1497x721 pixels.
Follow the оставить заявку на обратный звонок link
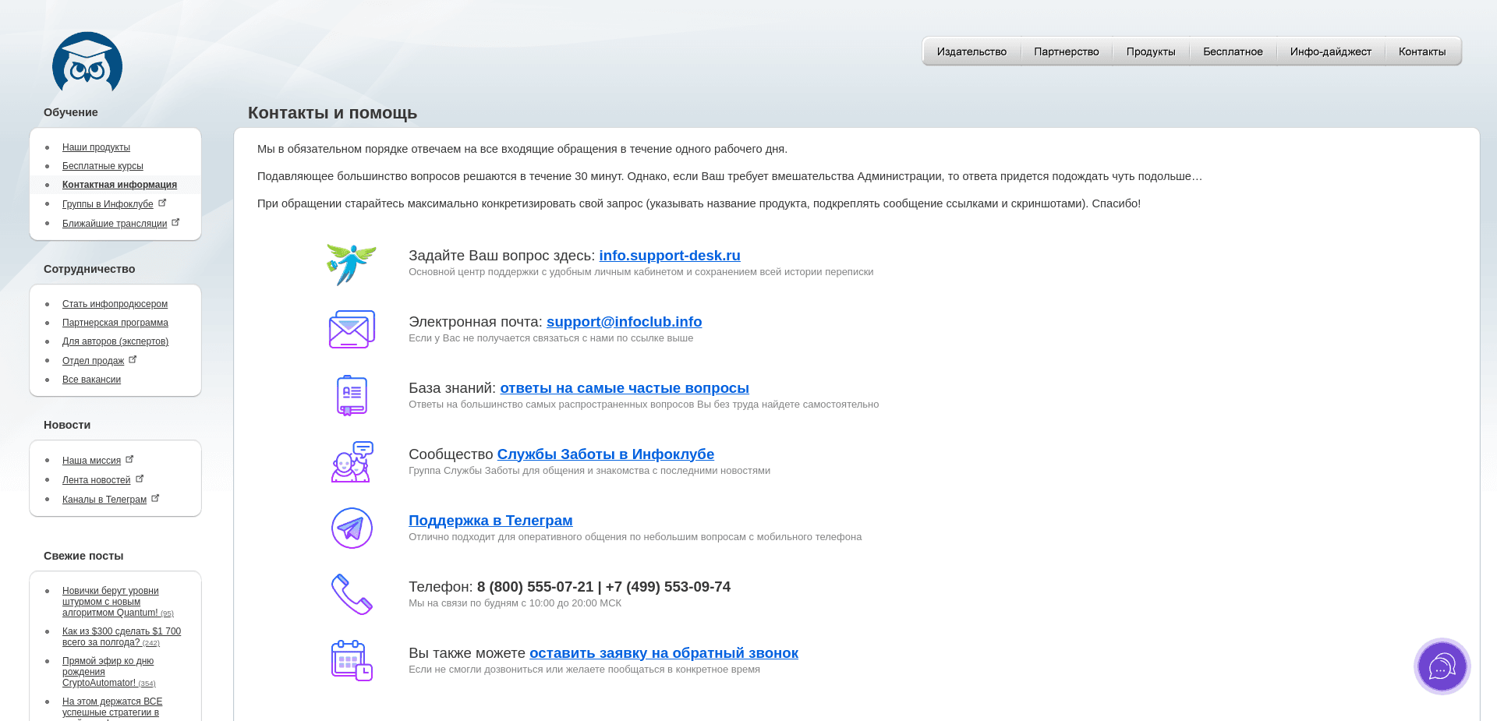coord(664,653)
